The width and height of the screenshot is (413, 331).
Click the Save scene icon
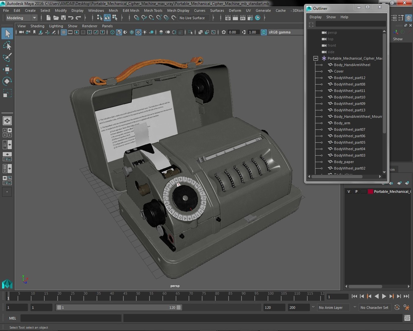click(63, 18)
